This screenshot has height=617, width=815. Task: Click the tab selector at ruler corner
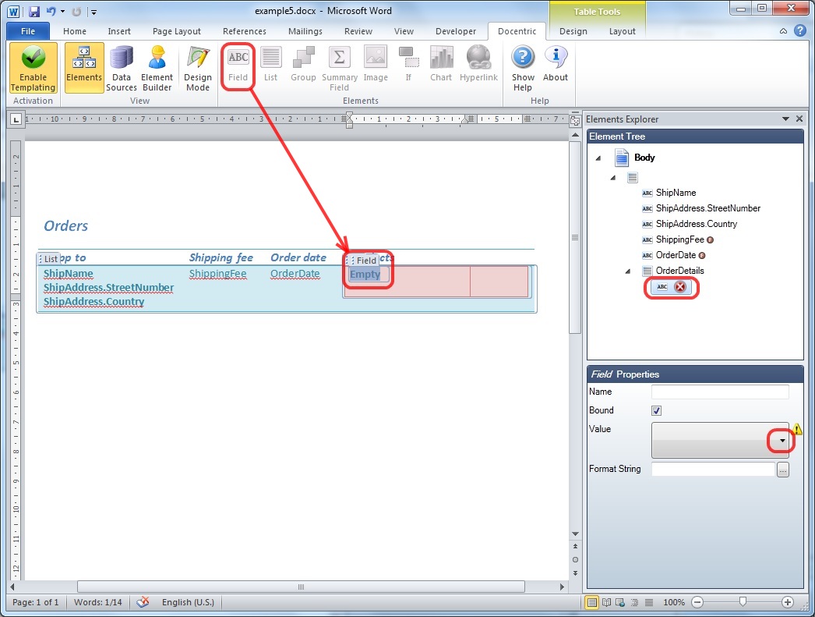point(16,119)
